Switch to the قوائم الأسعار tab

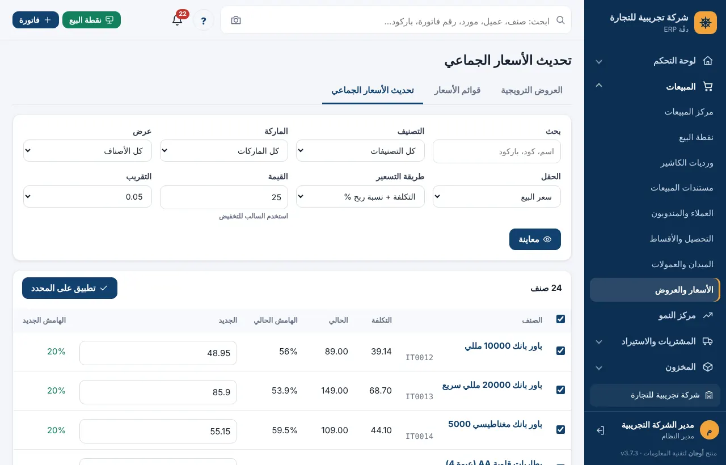457,90
